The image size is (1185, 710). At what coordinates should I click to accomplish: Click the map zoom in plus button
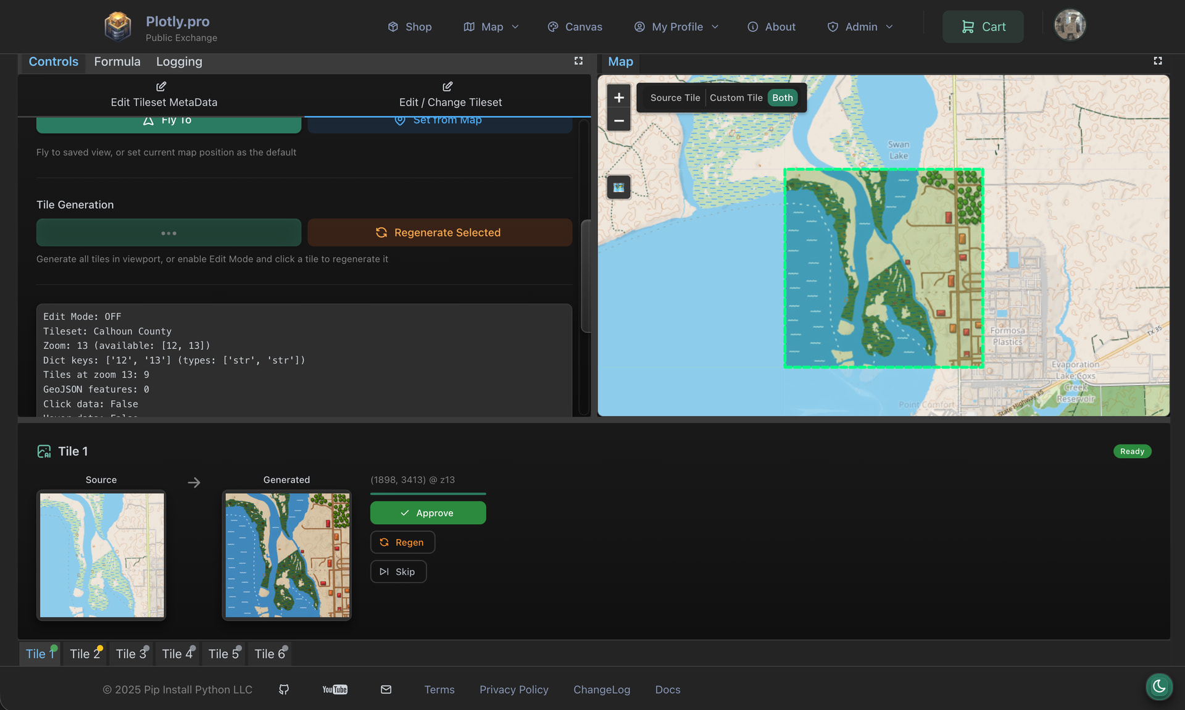618,98
